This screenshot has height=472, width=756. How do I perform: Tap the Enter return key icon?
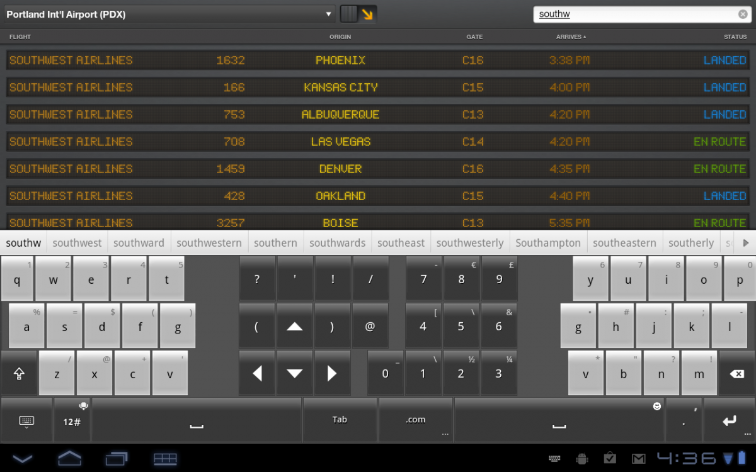coord(730,420)
